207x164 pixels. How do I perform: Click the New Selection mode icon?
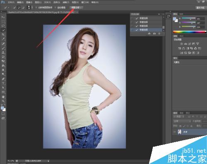point(15,7)
